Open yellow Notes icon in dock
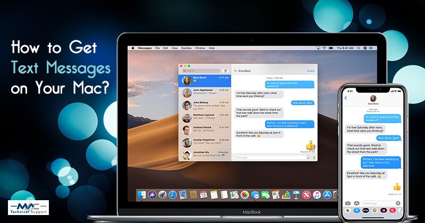 (x=214, y=194)
